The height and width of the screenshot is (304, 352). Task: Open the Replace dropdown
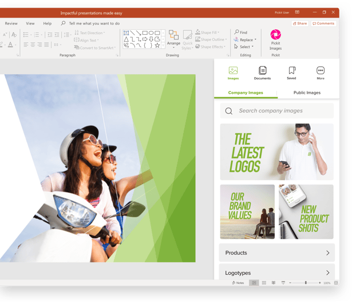point(246,40)
